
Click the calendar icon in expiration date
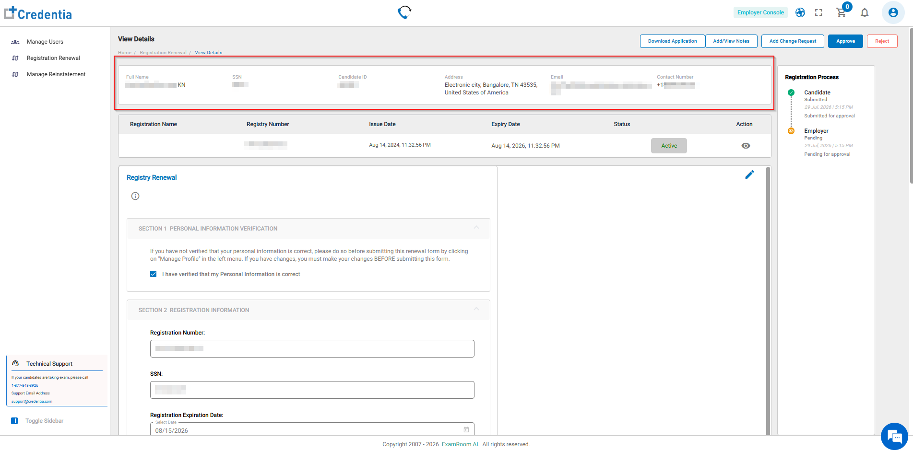click(x=466, y=429)
